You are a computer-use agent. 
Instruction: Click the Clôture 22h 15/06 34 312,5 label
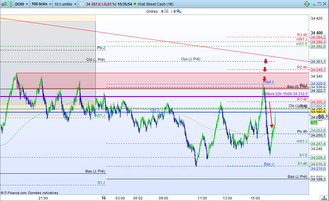point(286,94)
